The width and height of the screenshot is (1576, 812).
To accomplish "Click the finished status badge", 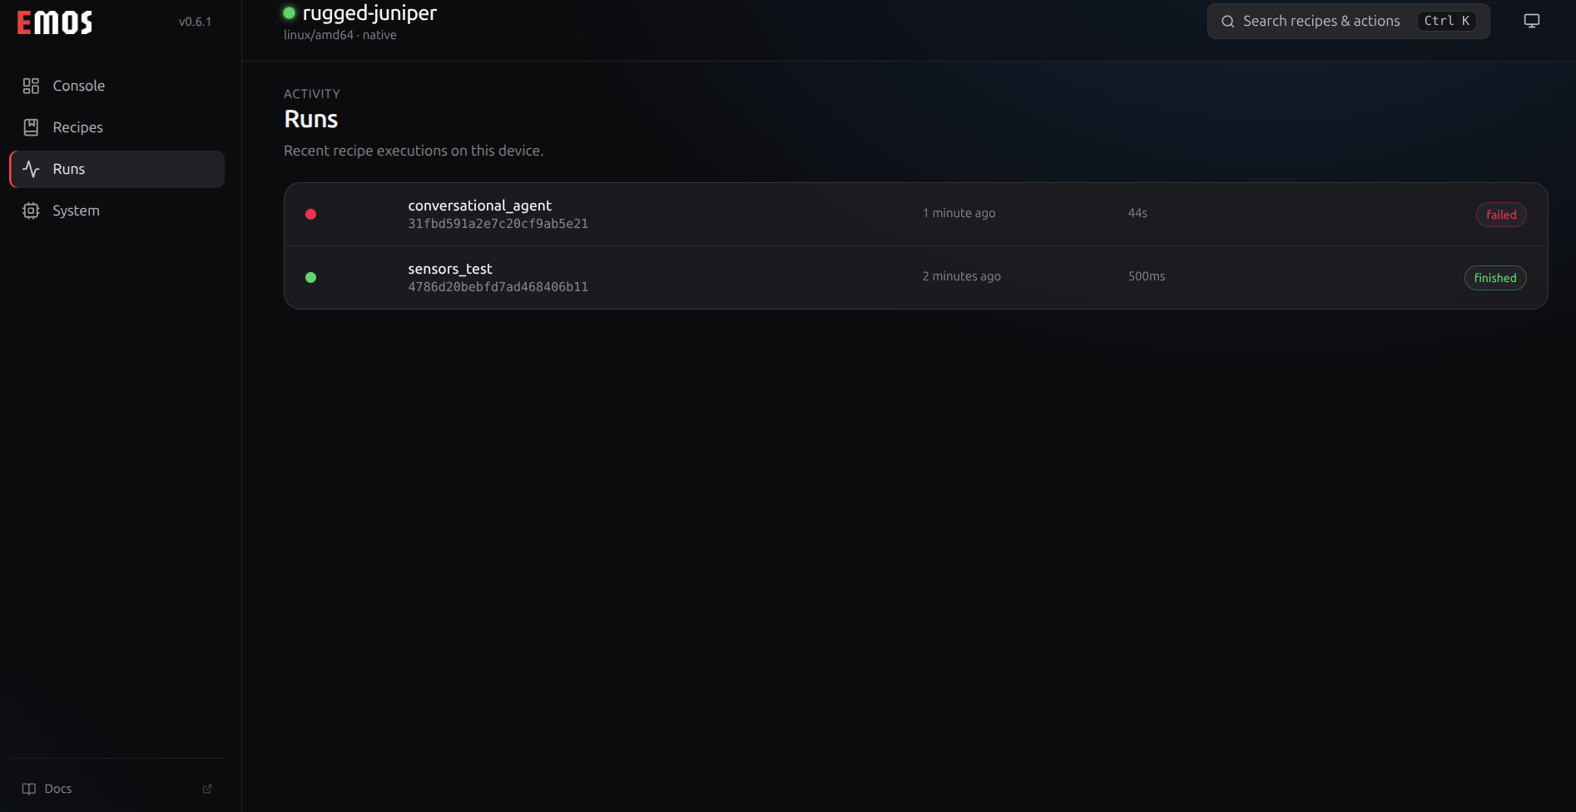I will point(1495,278).
